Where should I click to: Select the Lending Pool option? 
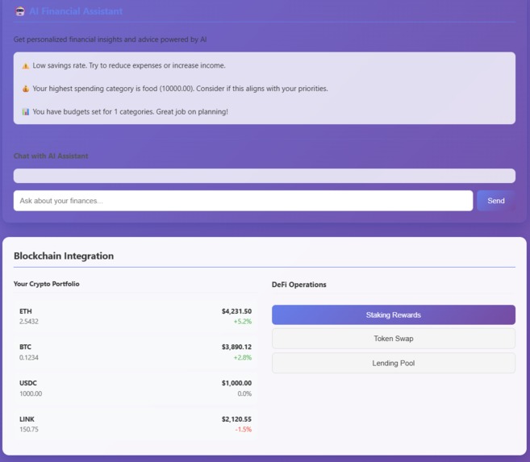[x=394, y=363]
